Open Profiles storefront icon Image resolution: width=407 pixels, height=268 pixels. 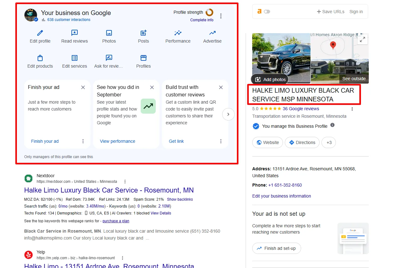click(x=143, y=58)
